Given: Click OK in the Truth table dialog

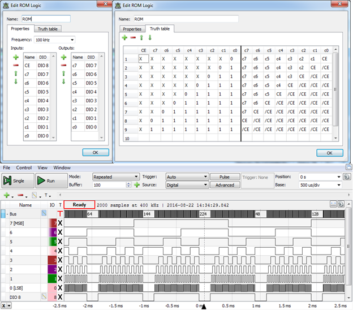Looking at the screenshot, I should (330, 153).
